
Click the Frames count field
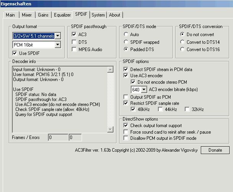(57, 137)
